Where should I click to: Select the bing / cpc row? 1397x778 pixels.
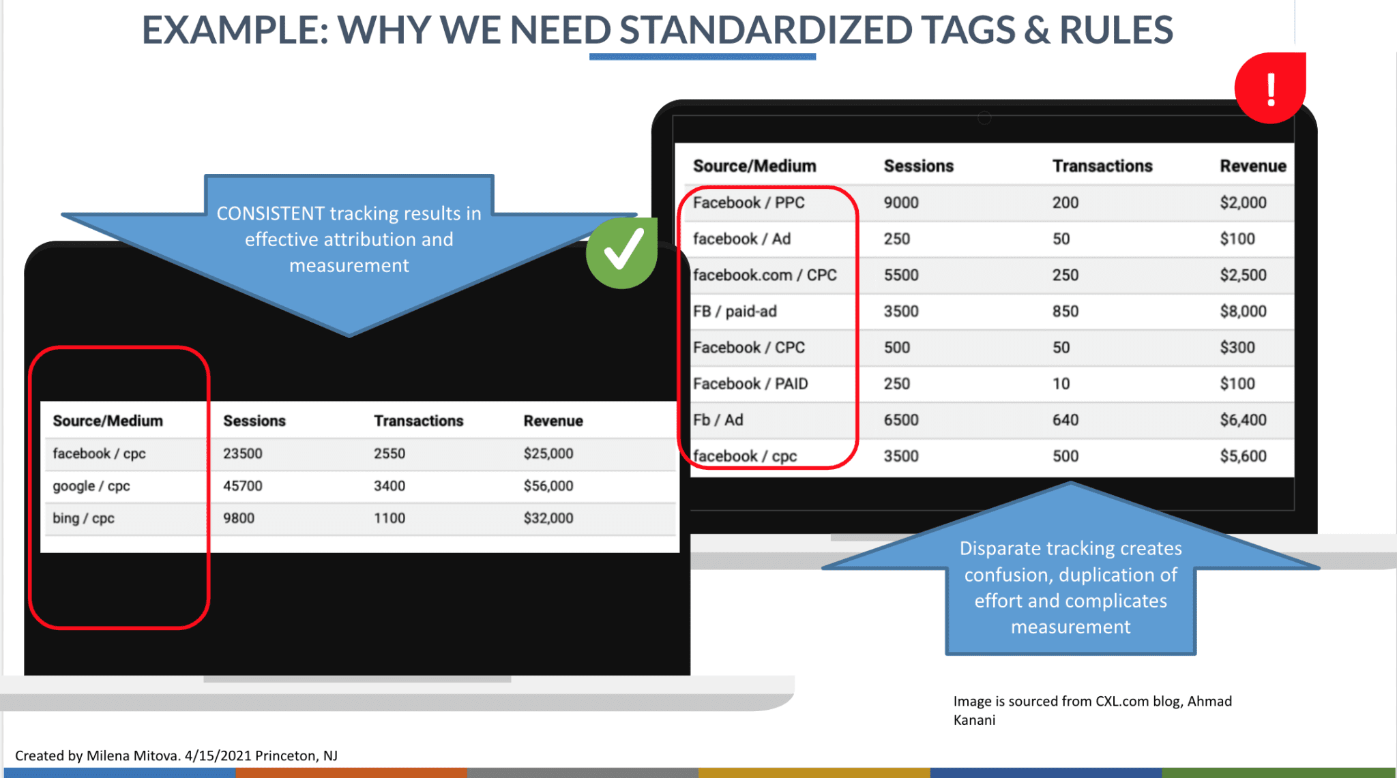[84, 518]
